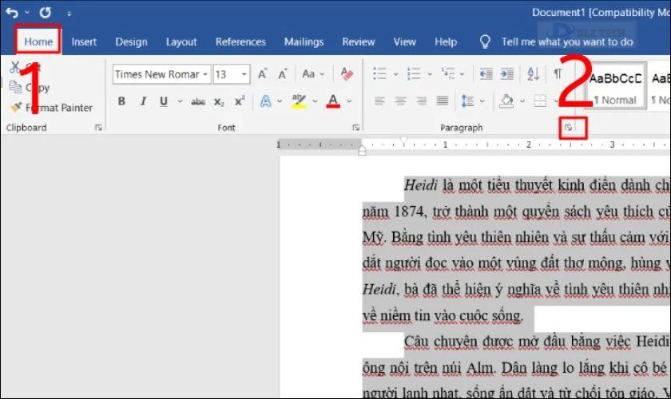Image resolution: width=671 pixels, height=399 pixels.
Task: Click the Bullets list icon
Action: pos(379,73)
